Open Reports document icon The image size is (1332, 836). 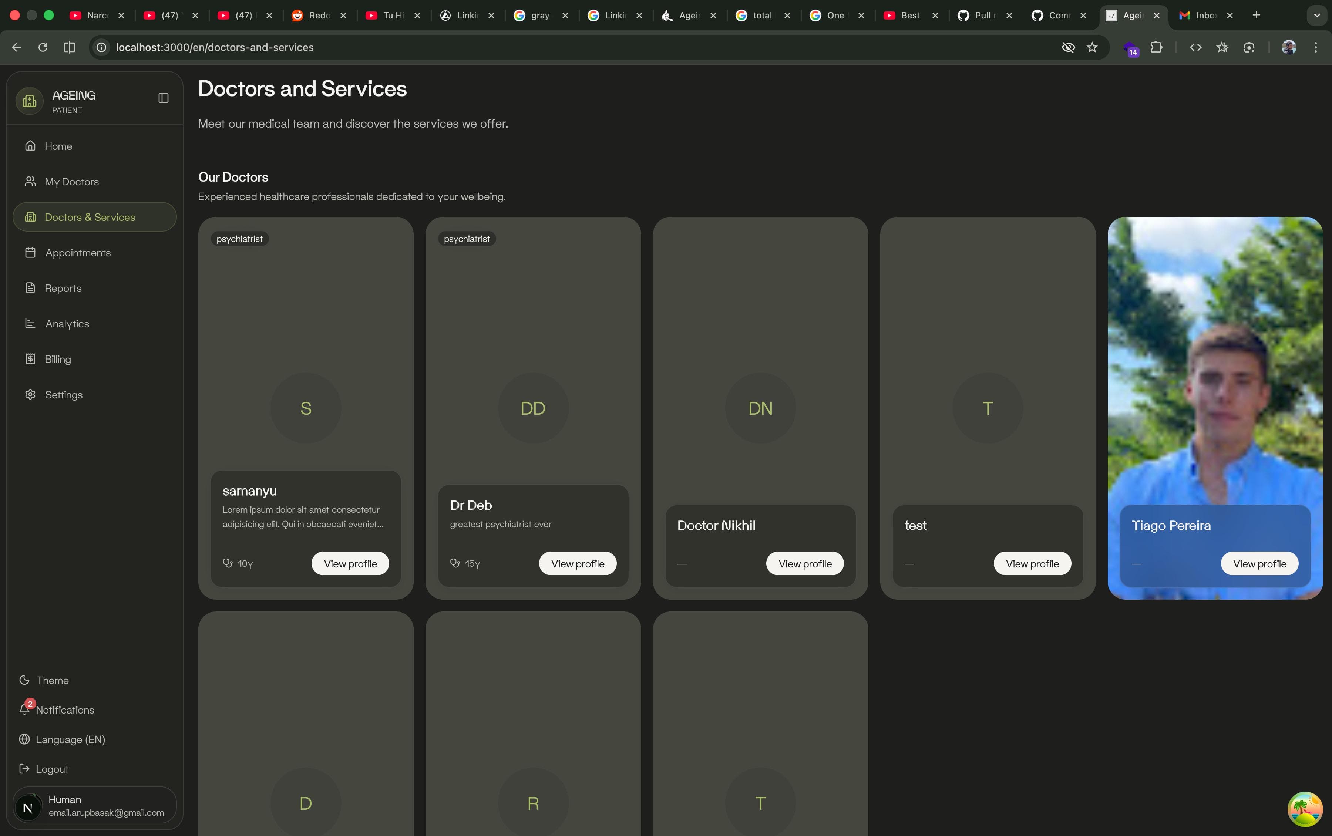tap(30, 288)
